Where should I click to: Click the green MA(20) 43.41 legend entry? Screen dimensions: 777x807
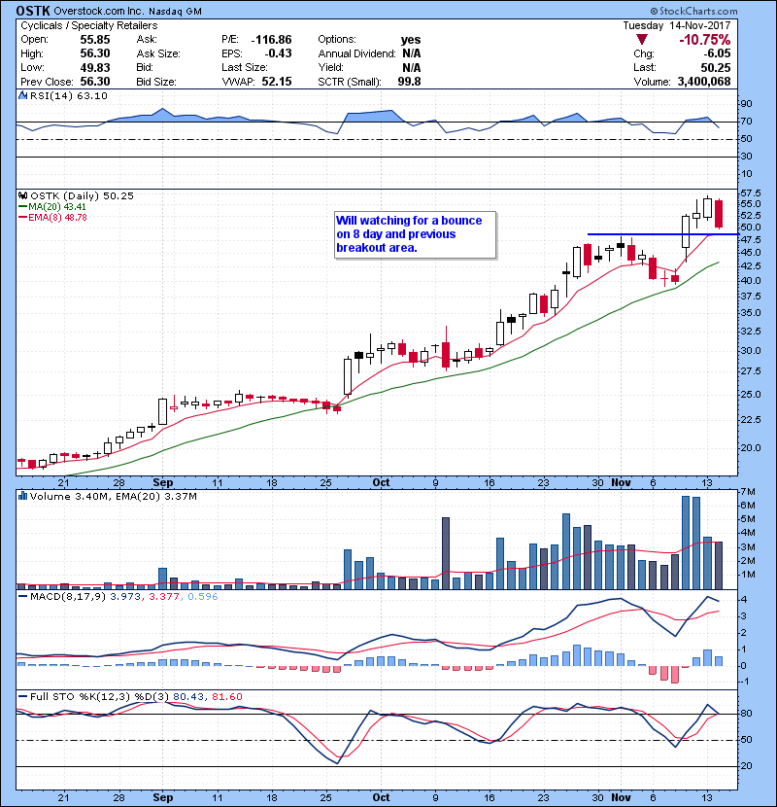click(52, 207)
